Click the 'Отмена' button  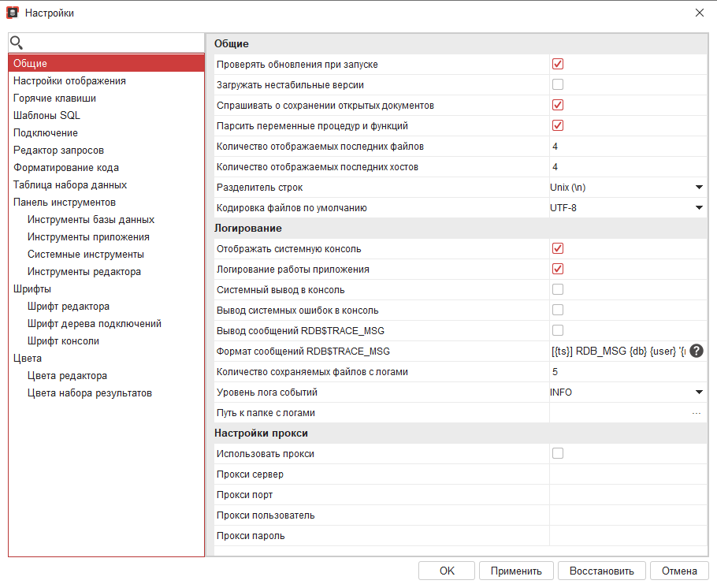679,571
